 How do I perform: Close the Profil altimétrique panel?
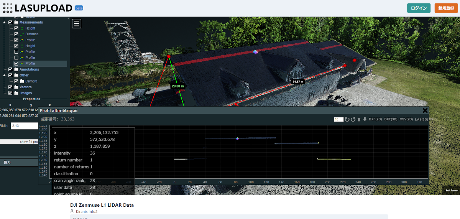(425, 110)
